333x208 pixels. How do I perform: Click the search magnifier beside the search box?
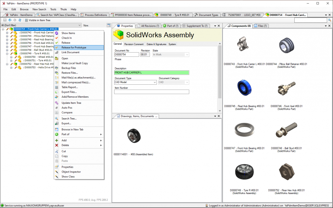[330, 20]
